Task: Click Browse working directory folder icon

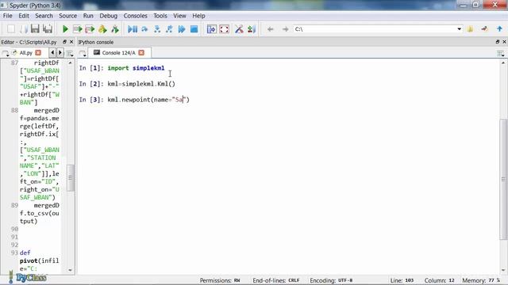Action: point(470,29)
